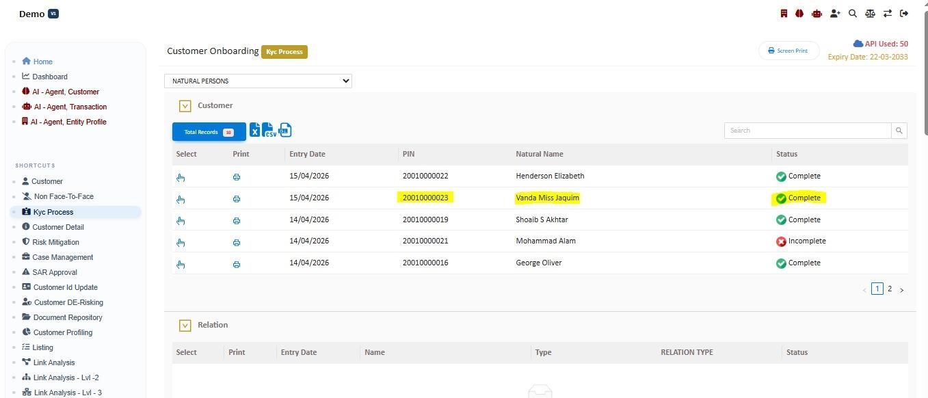Click the Total Records button

pos(209,132)
